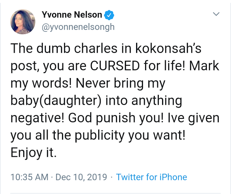Click the Dec 10, 2019 date

tap(81, 177)
